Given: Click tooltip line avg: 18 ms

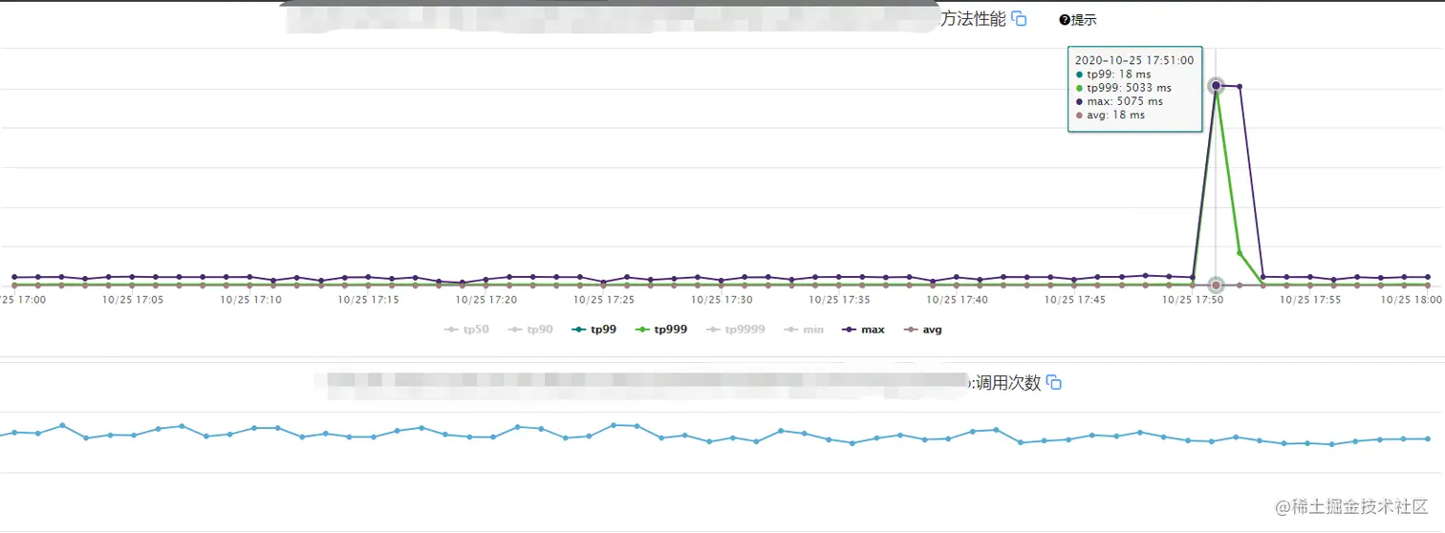Looking at the screenshot, I should click(1111, 115).
